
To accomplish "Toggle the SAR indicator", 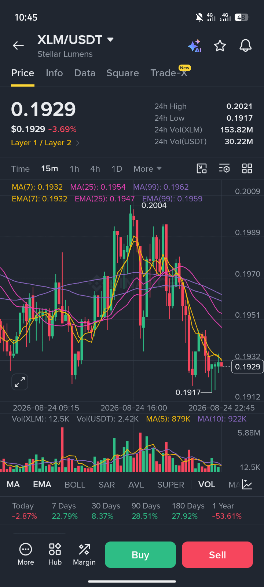I will (107, 485).
